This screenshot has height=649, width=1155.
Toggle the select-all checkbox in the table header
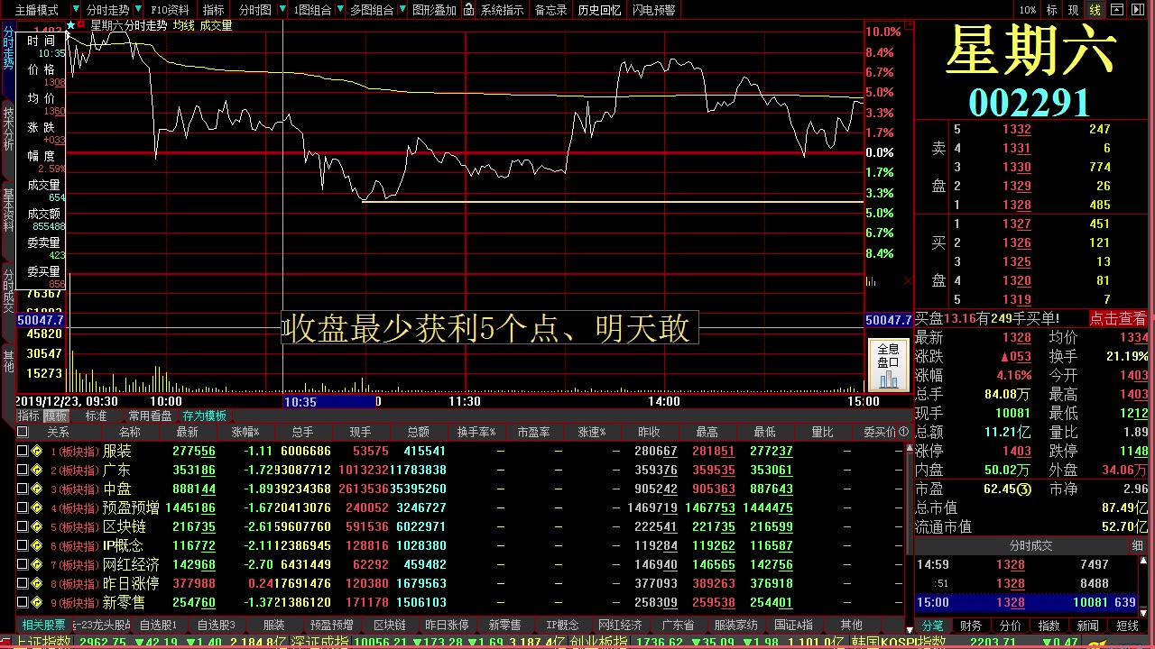[23, 432]
